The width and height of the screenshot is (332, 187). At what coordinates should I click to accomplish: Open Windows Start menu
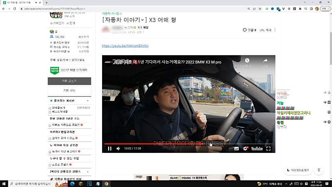[x=4, y=184]
